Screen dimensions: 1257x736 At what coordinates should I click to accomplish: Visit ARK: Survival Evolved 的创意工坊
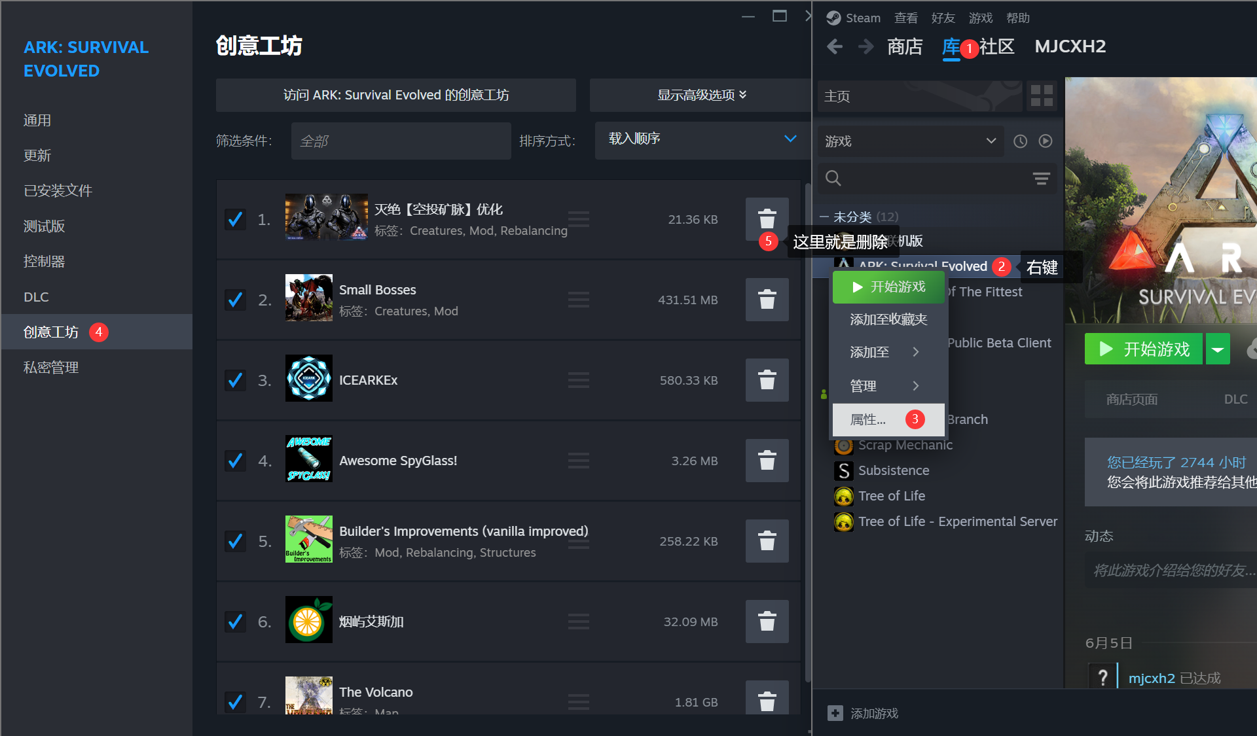point(396,95)
